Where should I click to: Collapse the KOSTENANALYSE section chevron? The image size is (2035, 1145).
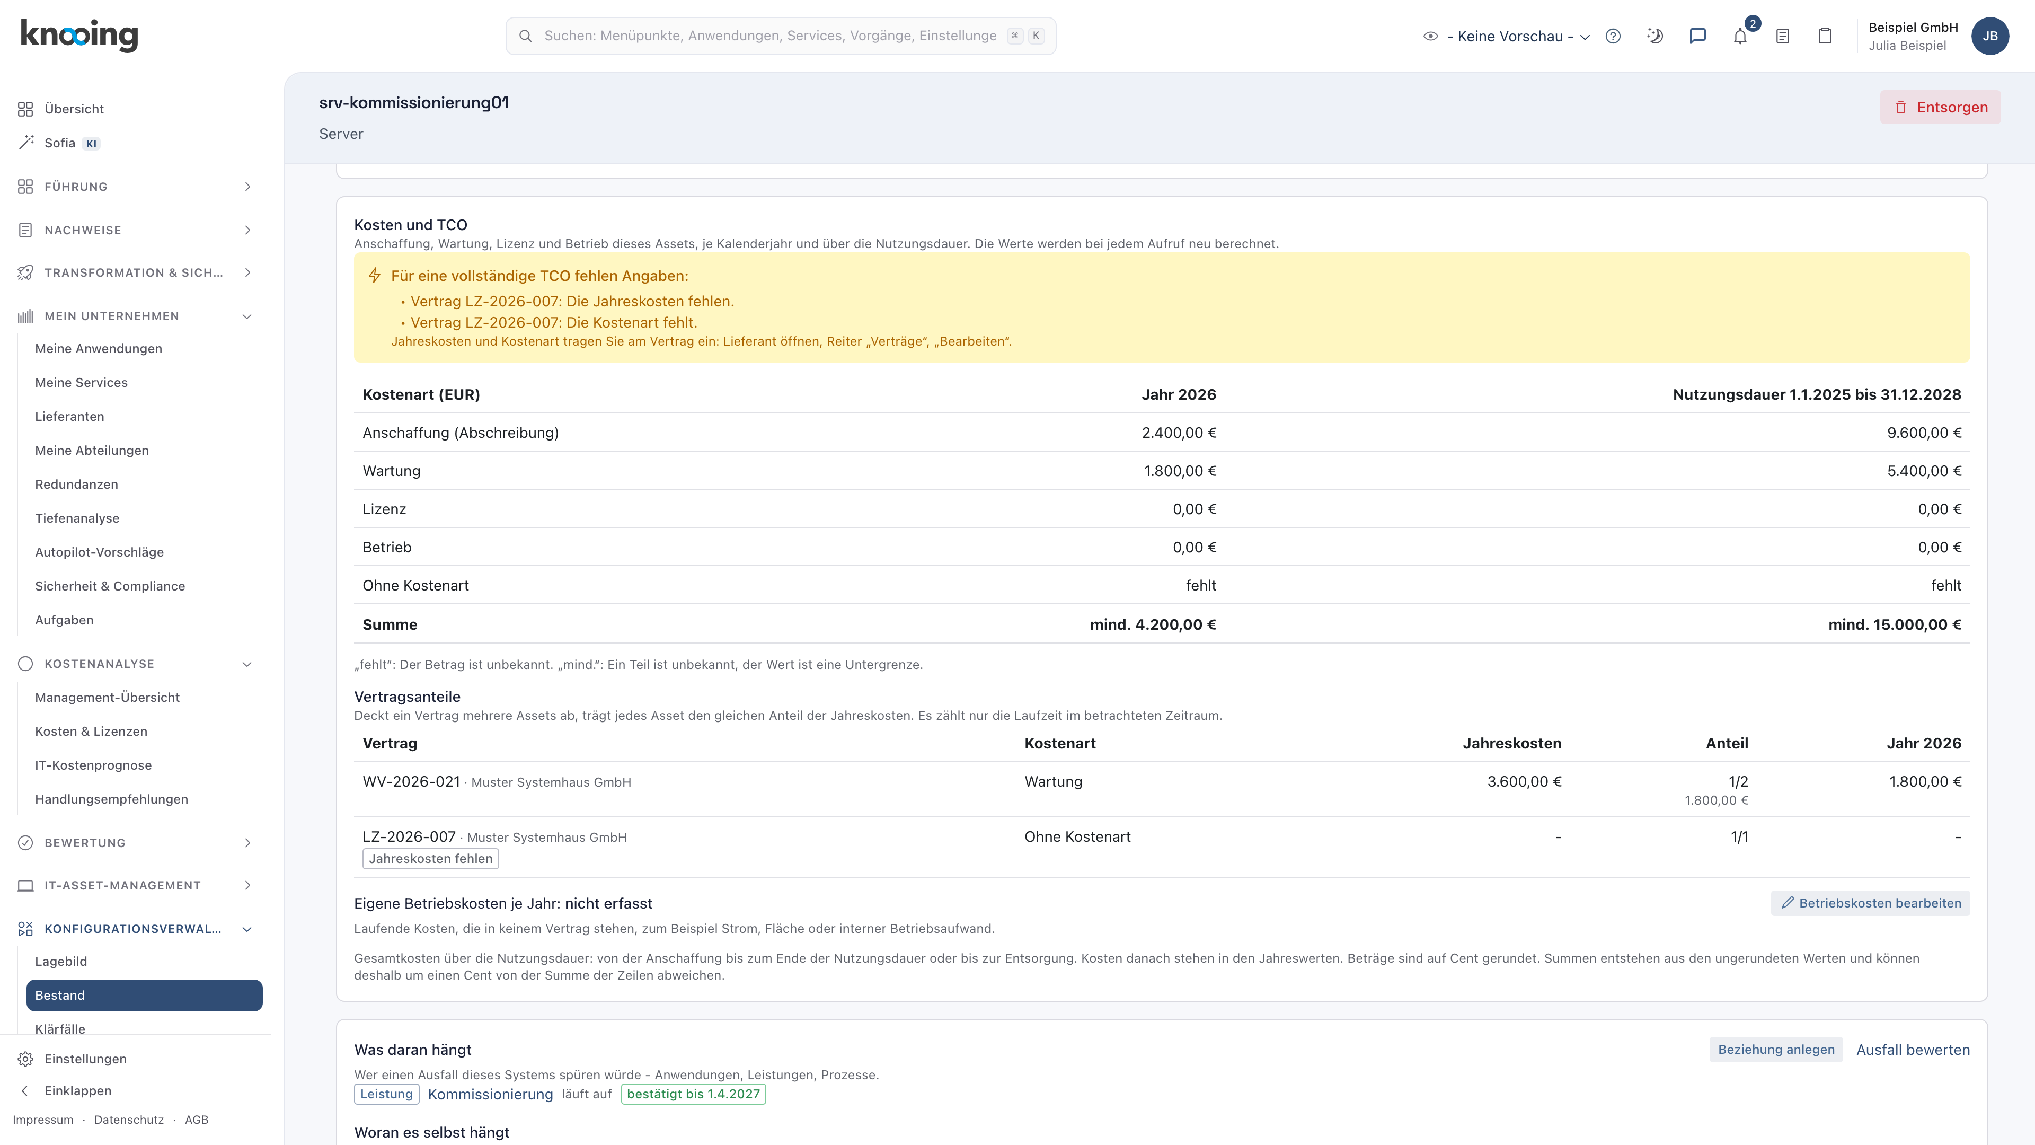point(247,664)
